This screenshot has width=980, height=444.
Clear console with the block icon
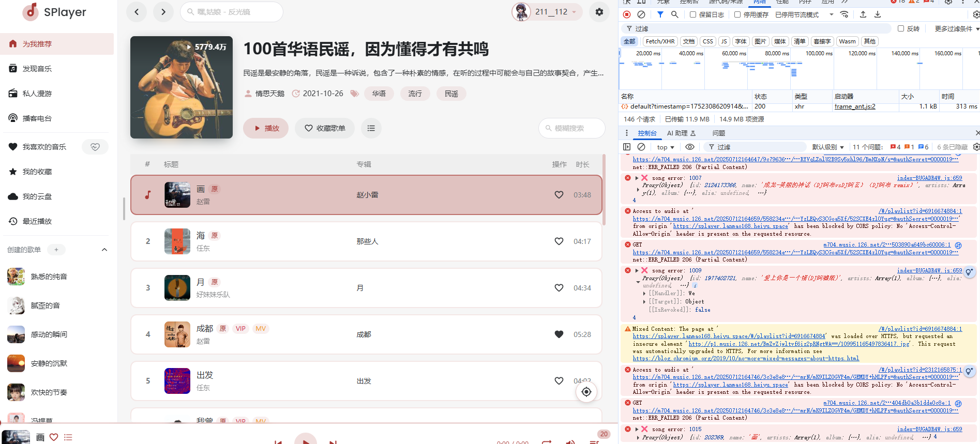pos(641,147)
